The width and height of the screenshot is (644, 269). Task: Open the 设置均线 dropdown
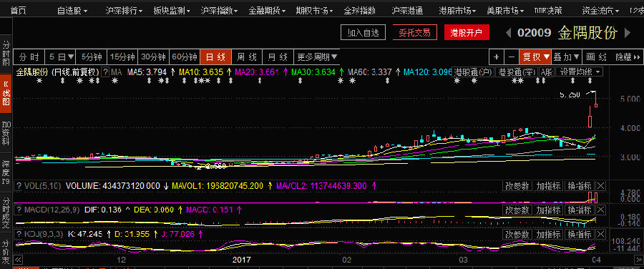[x=580, y=72]
